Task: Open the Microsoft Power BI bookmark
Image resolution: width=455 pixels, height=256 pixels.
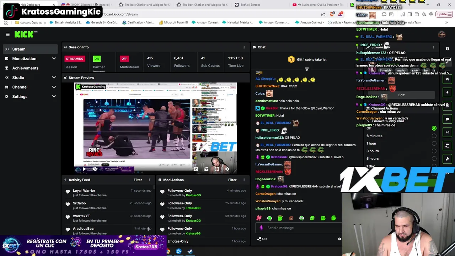Action: [x=173, y=22]
